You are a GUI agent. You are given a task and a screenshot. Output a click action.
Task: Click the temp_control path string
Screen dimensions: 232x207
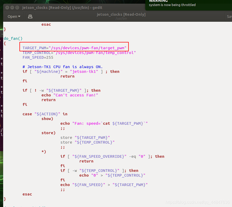click(x=95, y=53)
